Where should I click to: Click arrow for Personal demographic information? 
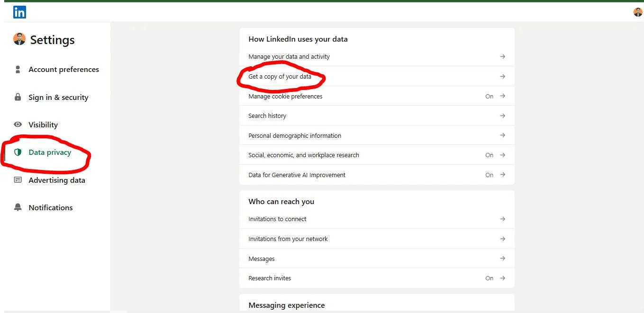[x=503, y=135]
